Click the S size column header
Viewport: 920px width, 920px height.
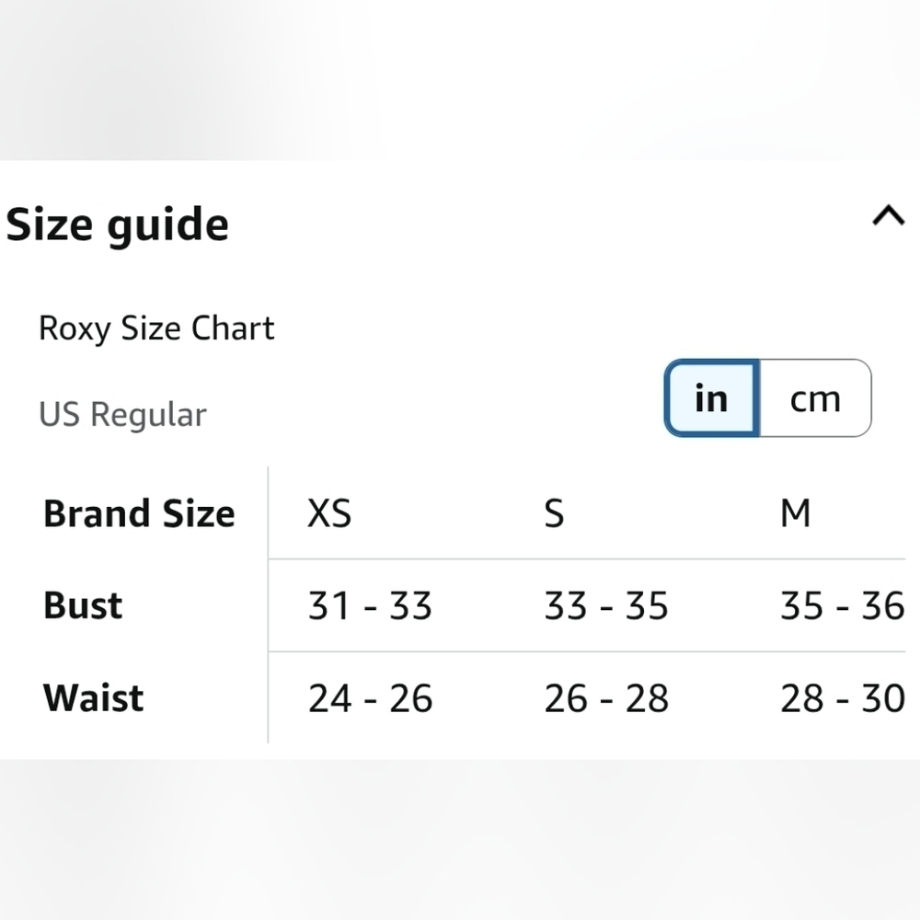pyautogui.click(x=554, y=513)
